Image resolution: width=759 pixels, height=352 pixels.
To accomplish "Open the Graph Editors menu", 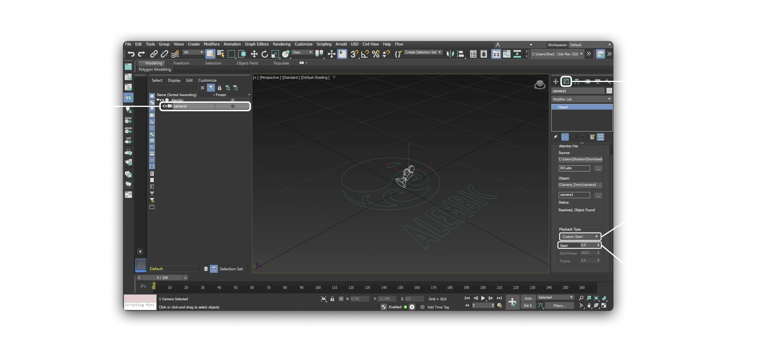I will (x=257, y=44).
